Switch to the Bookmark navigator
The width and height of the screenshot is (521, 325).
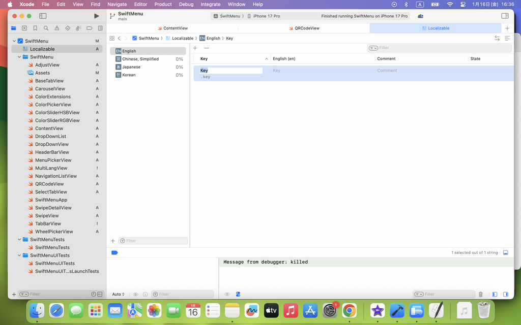point(35,28)
